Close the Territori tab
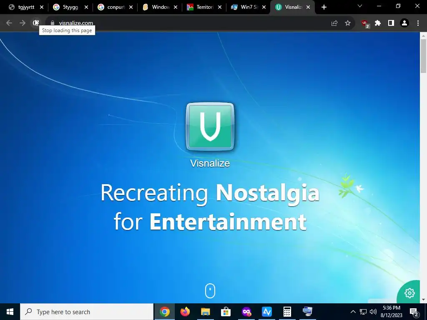This screenshot has width=427, height=320. pyautogui.click(x=220, y=7)
